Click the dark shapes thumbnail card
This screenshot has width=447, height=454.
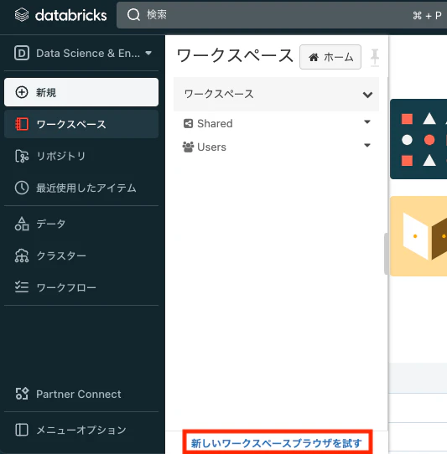[418, 139]
